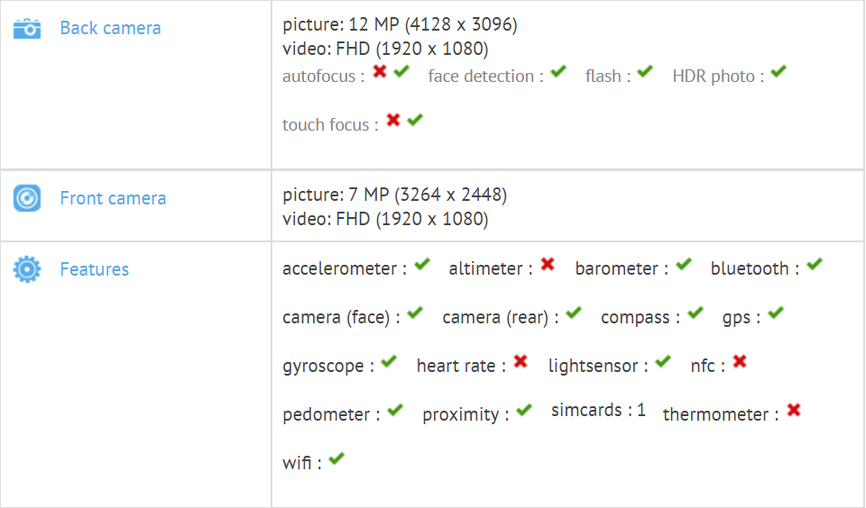Click the green check next to gyroscope
This screenshot has height=508, width=866.
pos(388,361)
